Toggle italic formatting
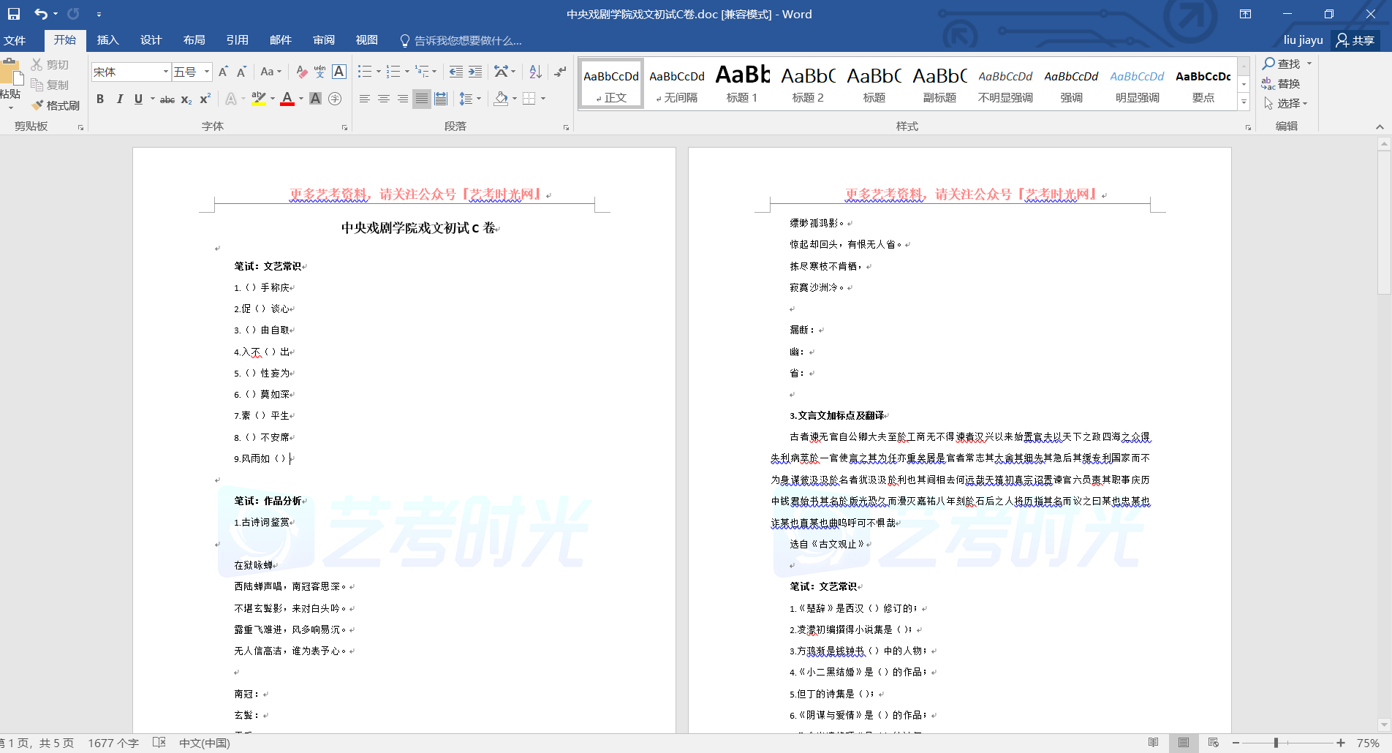 pos(119,99)
